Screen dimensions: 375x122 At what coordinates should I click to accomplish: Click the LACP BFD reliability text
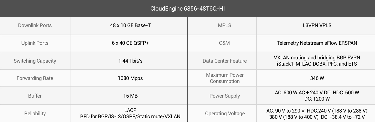[x=130, y=114]
